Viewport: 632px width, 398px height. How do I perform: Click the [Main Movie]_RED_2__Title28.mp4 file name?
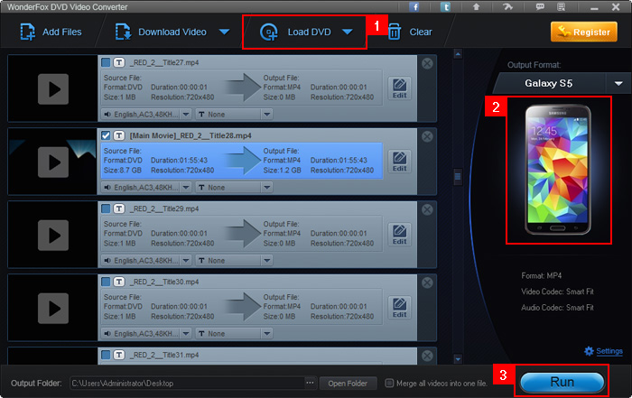click(191, 135)
